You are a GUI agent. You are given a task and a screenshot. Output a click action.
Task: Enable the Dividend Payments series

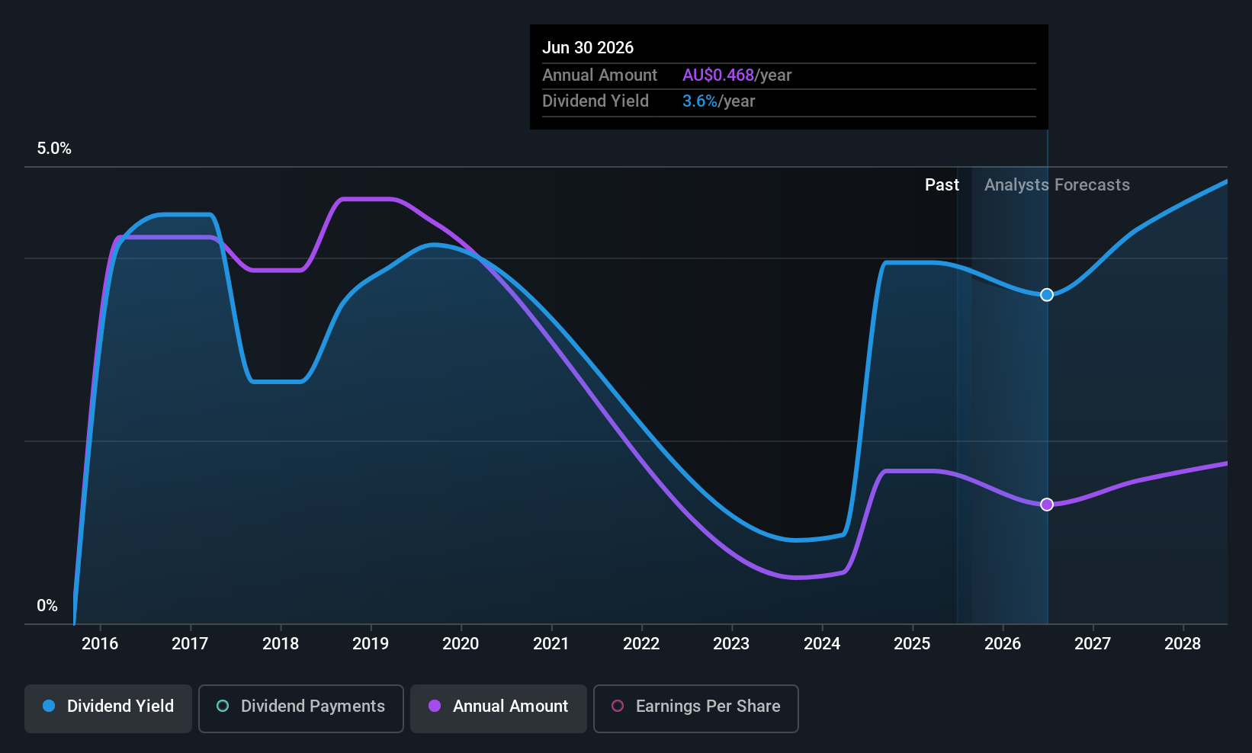pyautogui.click(x=301, y=708)
